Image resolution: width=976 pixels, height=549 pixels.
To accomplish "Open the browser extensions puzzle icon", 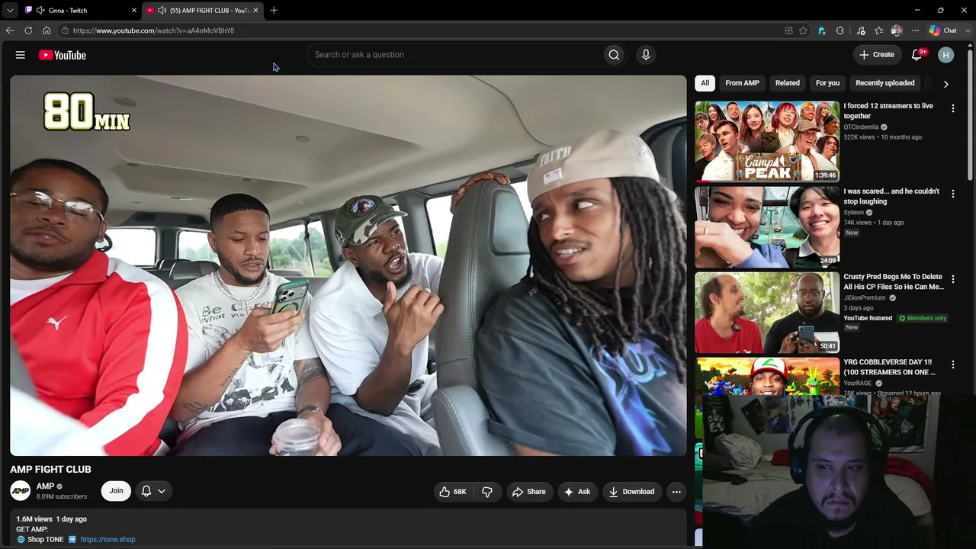I will point(840,30).
